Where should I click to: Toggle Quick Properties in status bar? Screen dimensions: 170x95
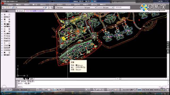(x=63, y=90)
